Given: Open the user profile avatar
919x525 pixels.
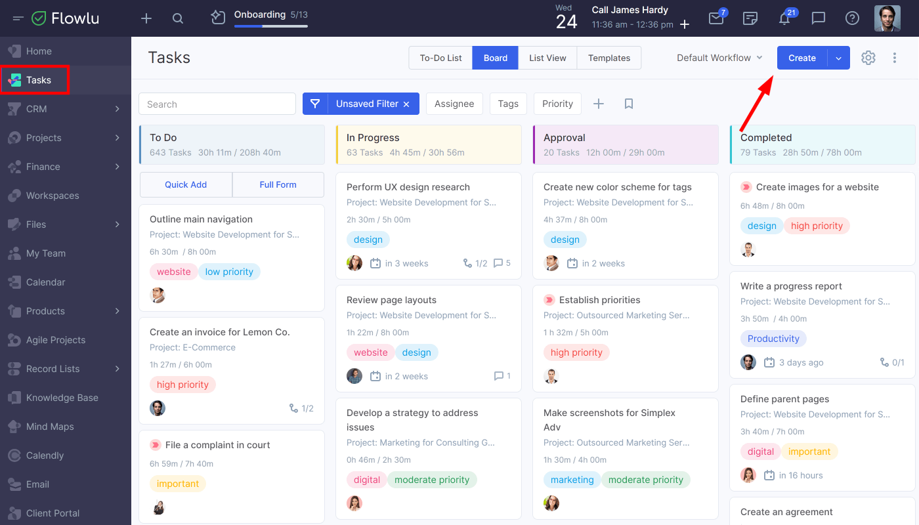Looking at the screenshot, I should pos(887,18).
